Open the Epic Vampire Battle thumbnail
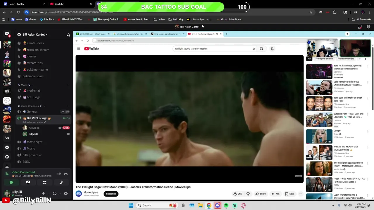 click(319, 87)
